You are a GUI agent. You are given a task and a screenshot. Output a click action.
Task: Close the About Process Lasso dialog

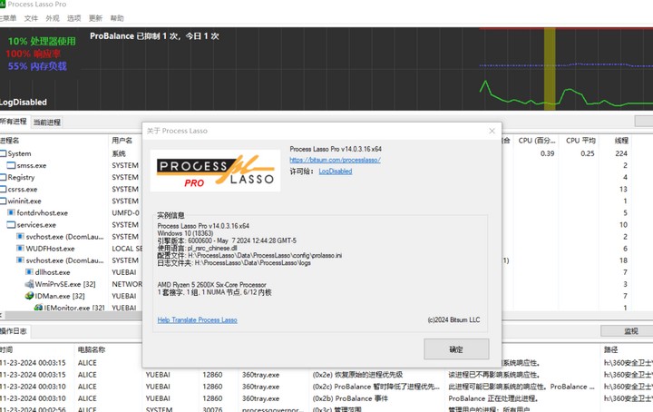492,131
